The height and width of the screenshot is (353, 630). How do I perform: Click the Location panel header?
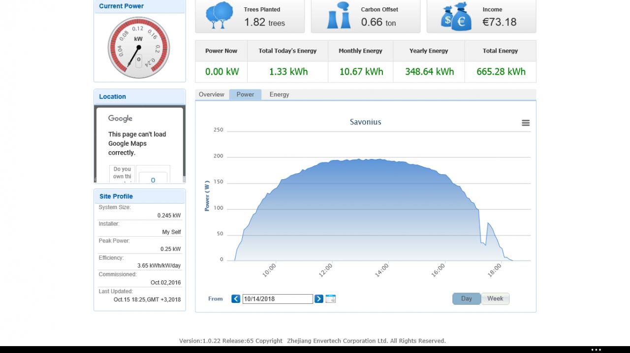pos(140,97)
